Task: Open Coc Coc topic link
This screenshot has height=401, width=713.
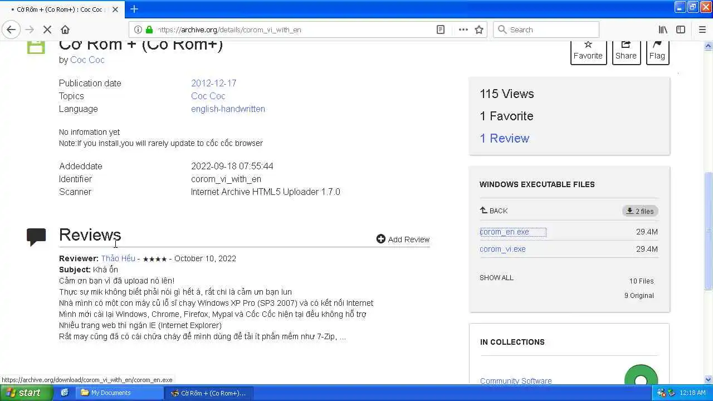Action: pyautogui.click(x=208, y=96)
